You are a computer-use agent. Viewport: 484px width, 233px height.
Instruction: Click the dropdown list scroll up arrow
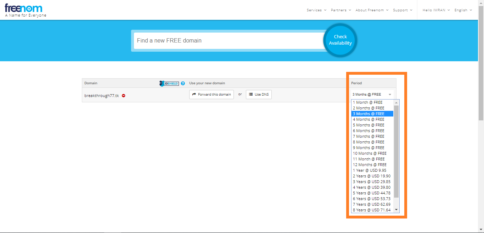click(396, 103)
